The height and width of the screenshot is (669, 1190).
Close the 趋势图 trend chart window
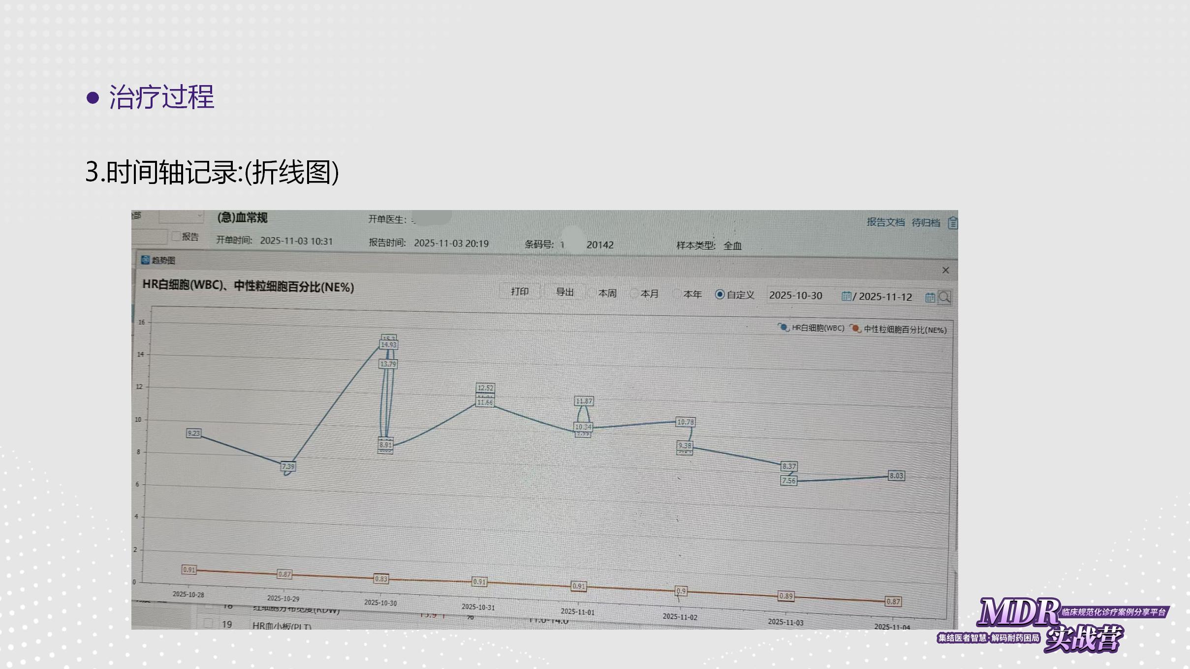point(945,270)
